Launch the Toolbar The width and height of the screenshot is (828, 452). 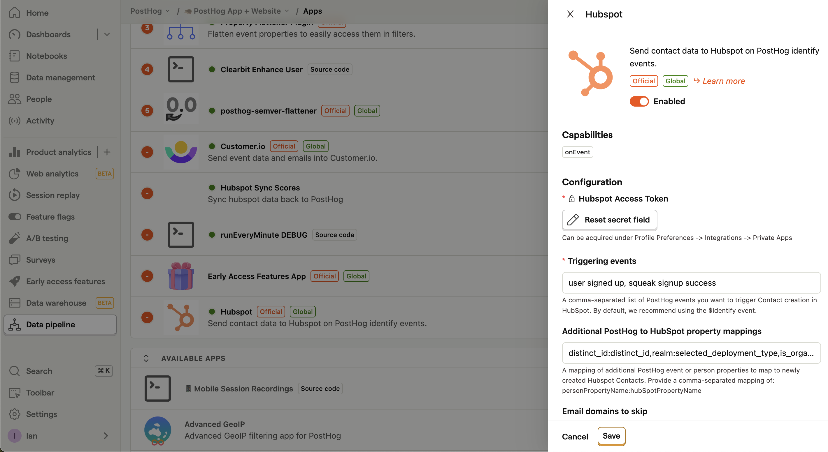tap(40, 392)
